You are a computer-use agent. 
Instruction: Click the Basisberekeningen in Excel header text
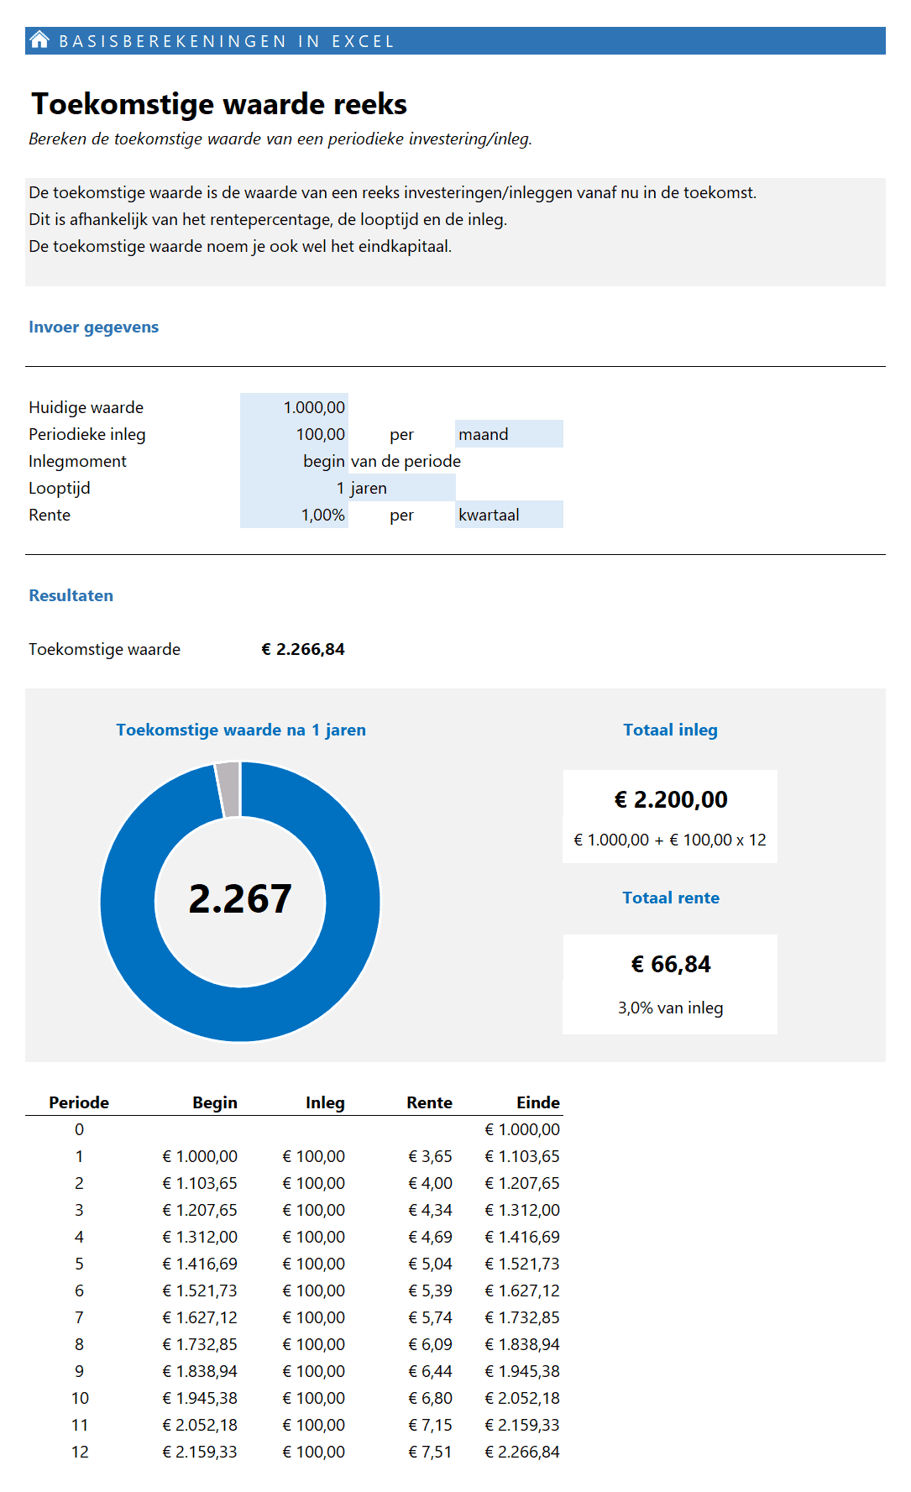click(226, 41)
